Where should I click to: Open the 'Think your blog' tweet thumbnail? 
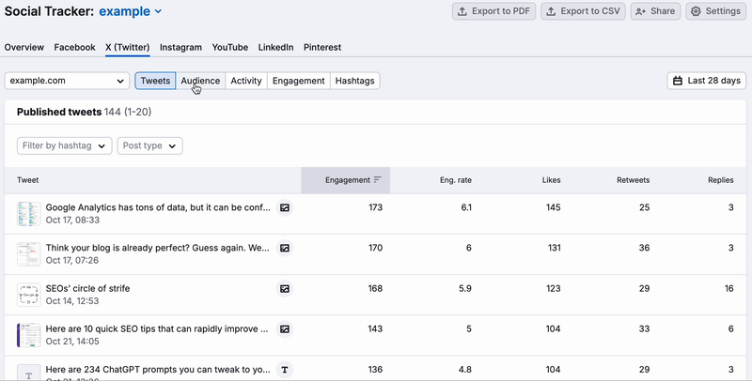tap(29, 254)
